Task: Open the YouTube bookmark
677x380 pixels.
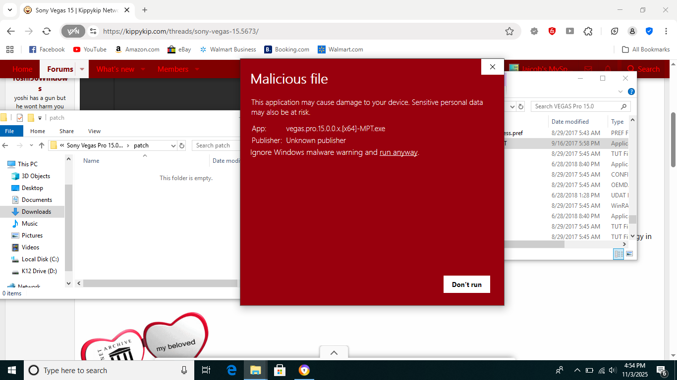Action: [90, 49]
